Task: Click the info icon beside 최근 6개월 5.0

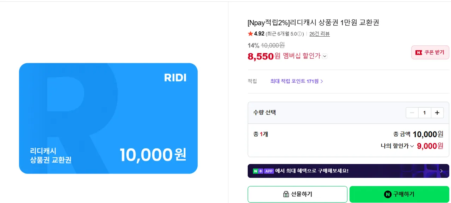Action: pyautogui.click(x=300, y=34)
